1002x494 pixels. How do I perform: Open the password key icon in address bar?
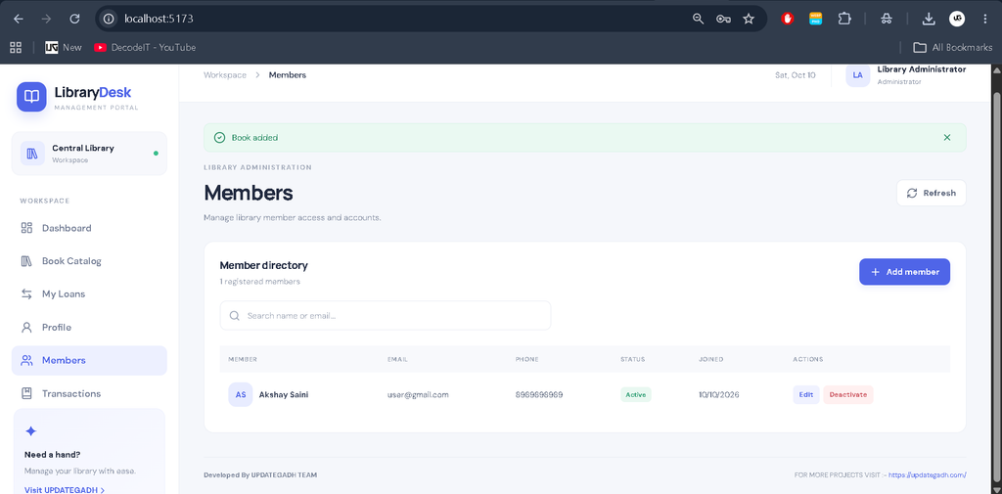pos(723,20)
